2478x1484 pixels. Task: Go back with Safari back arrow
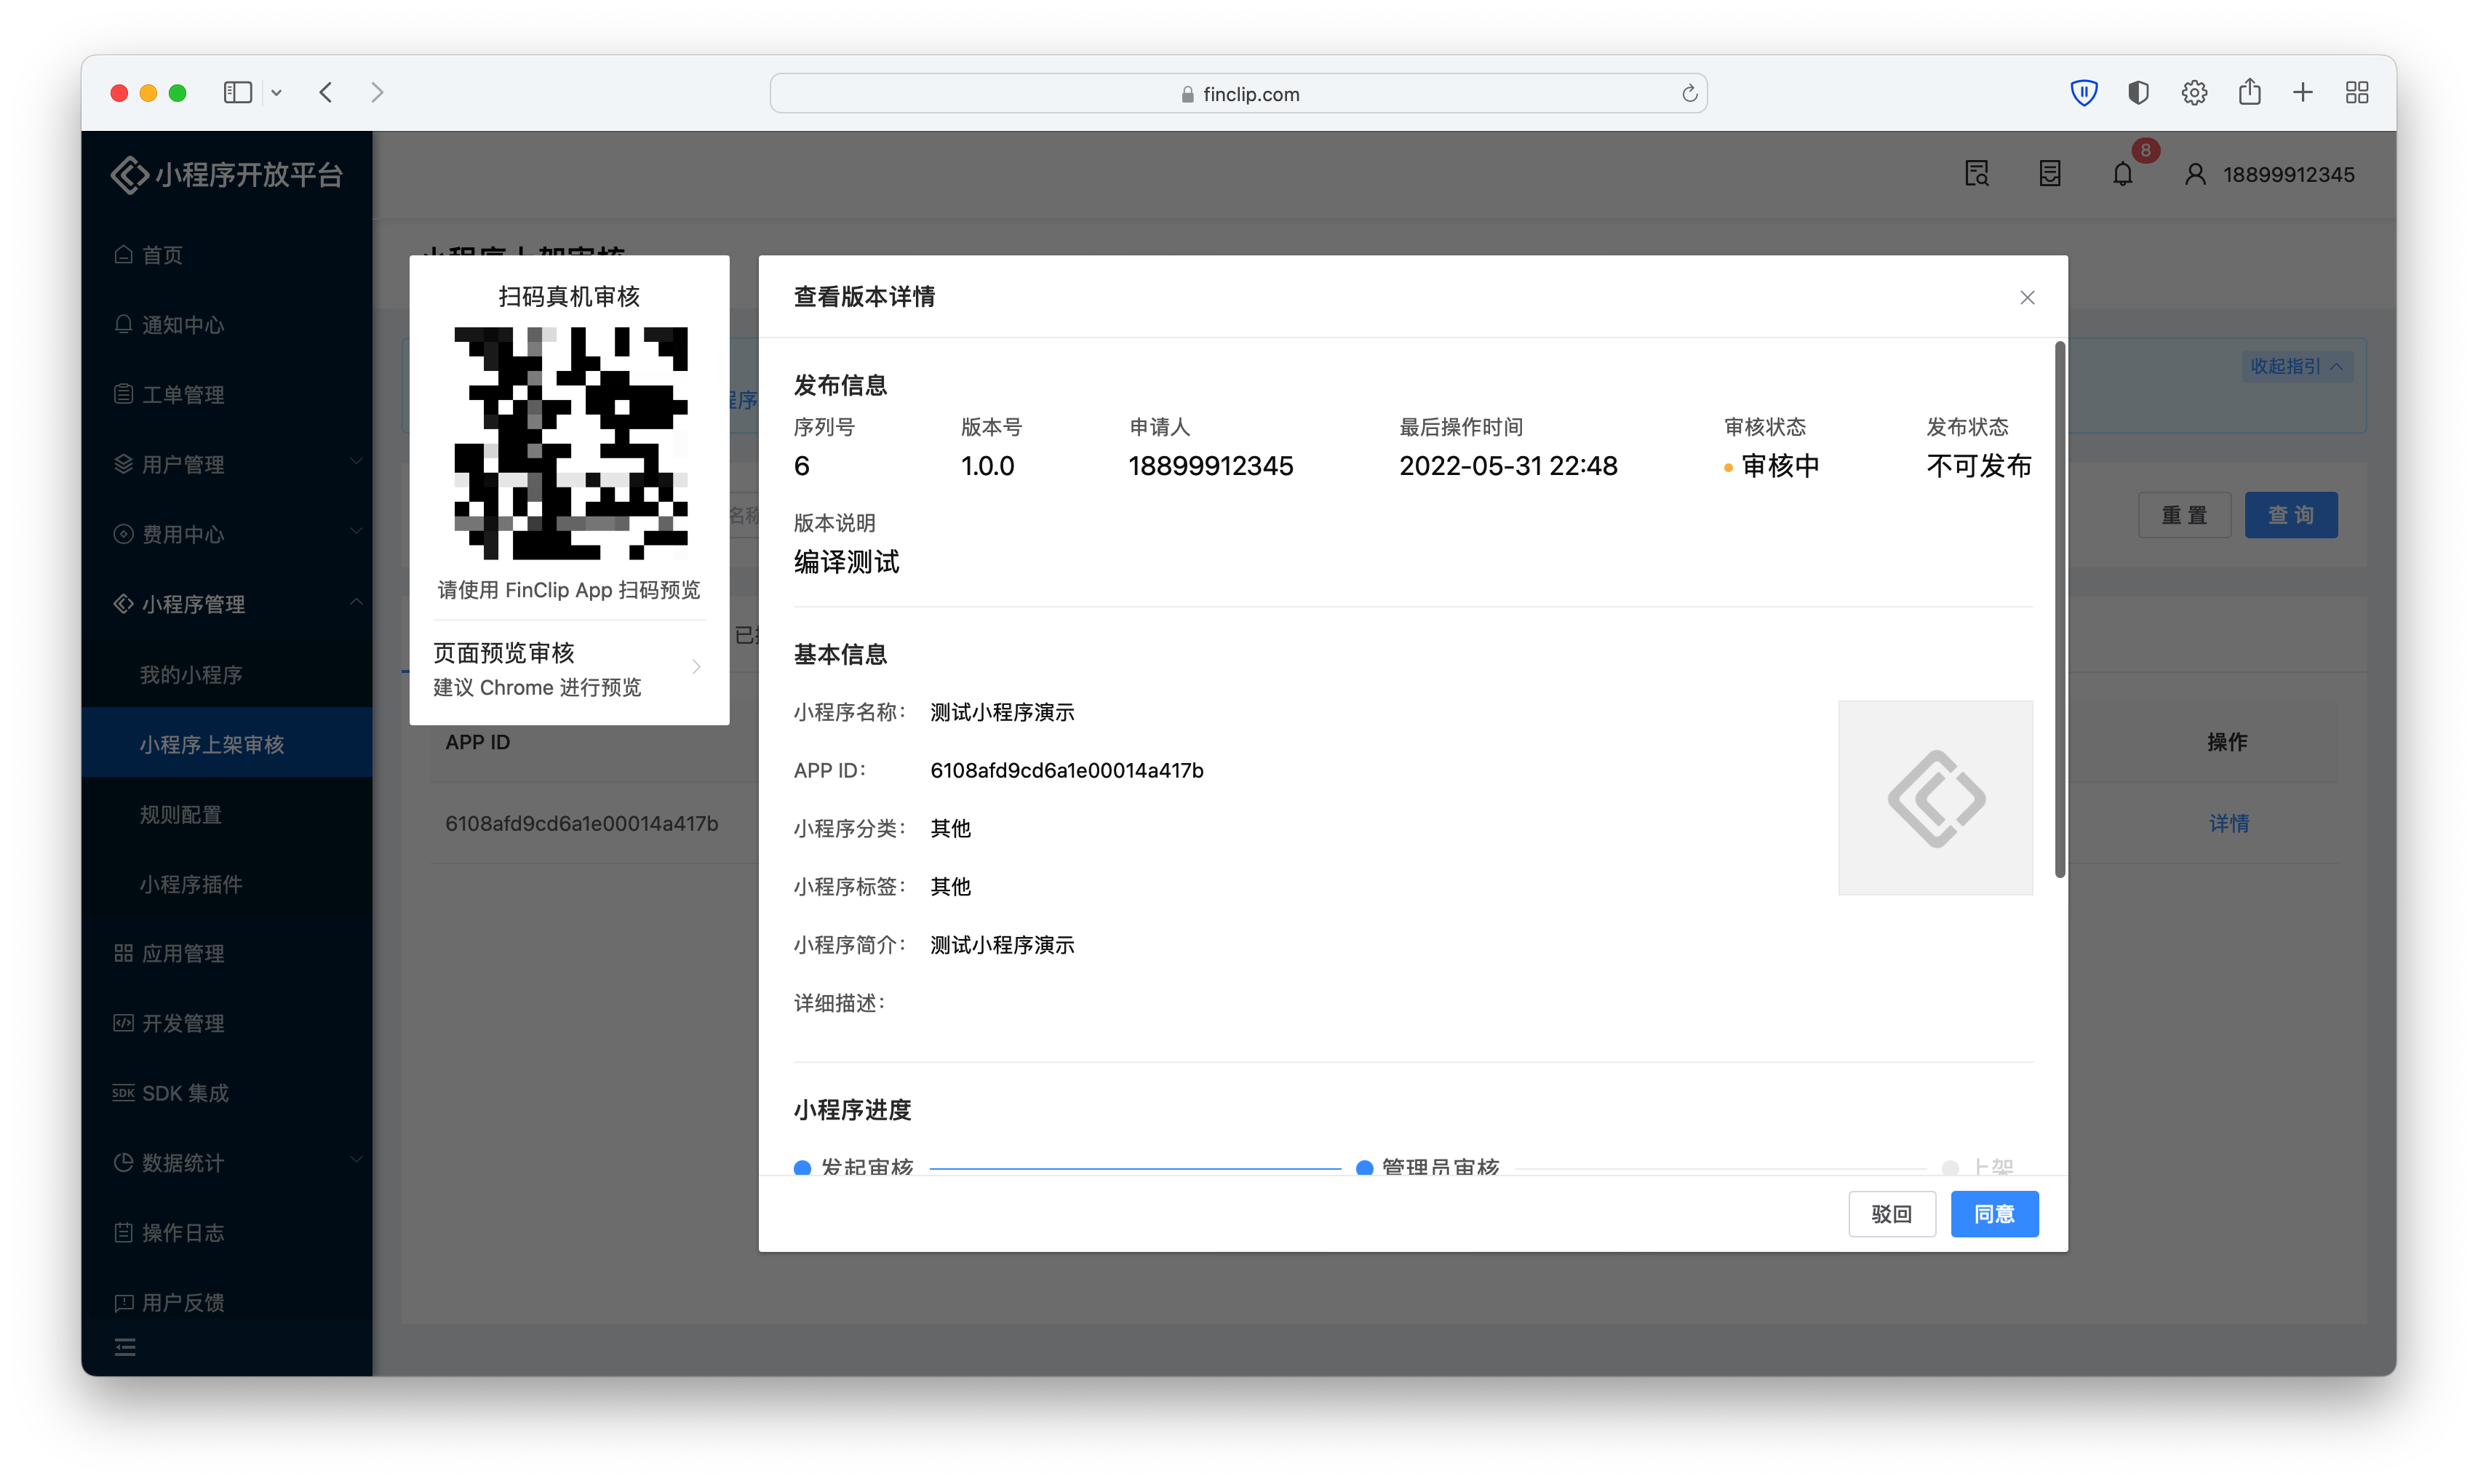[x=326, y=93]
